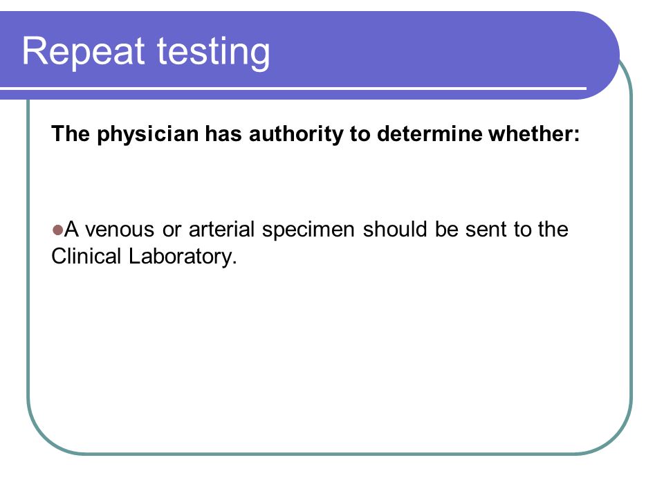Select the word "testing" in the title
The width and height of the screenshot is (664, 498).
click(213, 53)
